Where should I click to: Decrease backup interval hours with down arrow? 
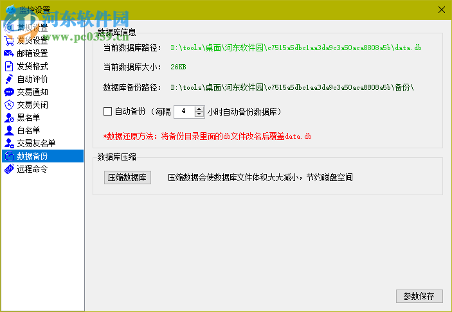[x=199, y=114]
